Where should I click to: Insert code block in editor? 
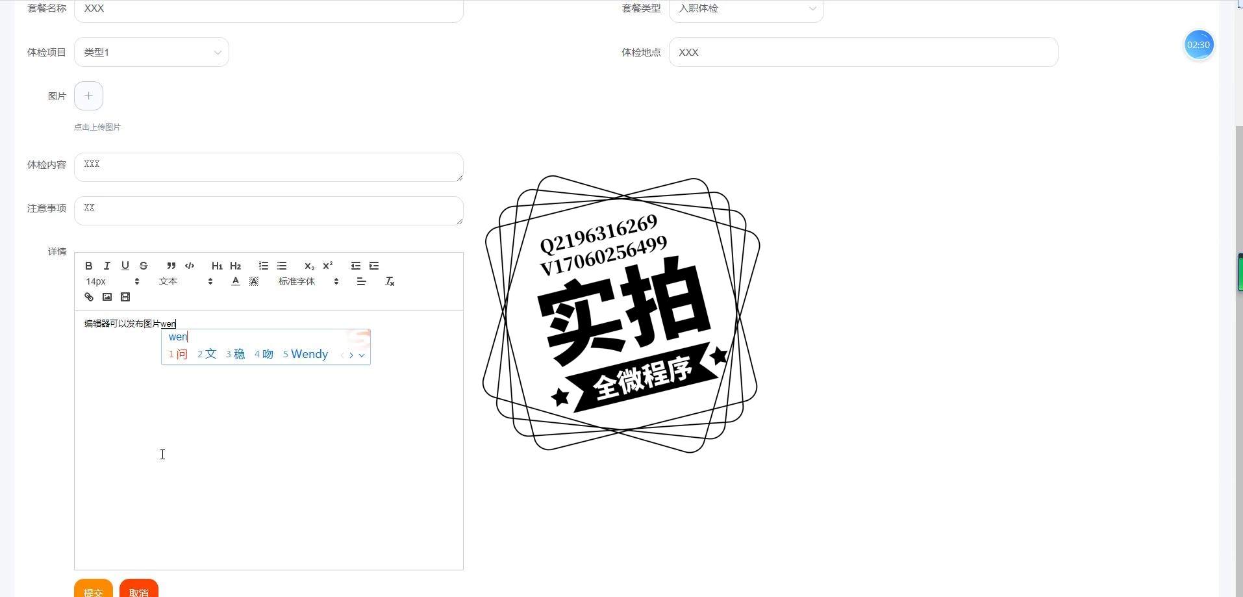click(190, 266)
